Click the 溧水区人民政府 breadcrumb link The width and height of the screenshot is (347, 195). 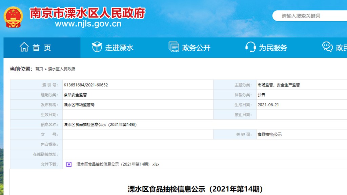tap(62, 69)
